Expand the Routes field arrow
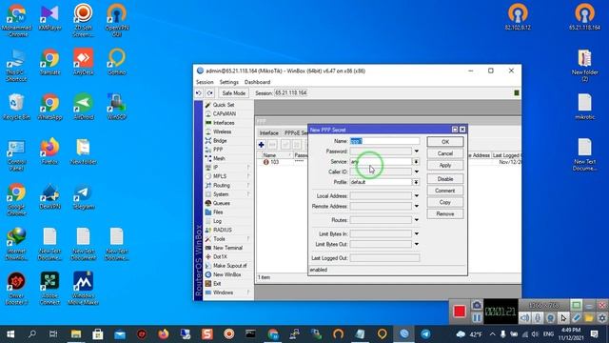The image size is (609, 343). click(x=417, y=220)
